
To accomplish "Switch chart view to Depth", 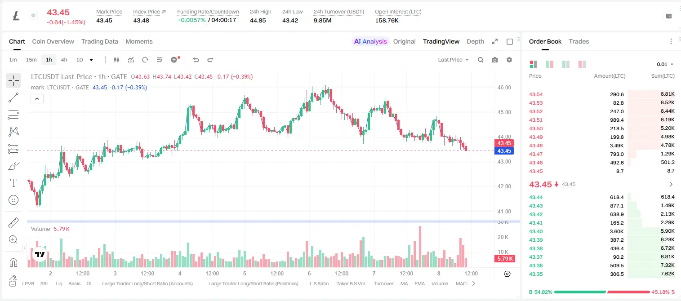I will coord(475,41).
